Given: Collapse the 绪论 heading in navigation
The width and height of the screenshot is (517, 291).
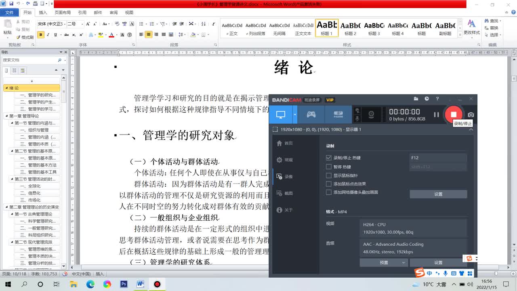Looking at the screenshot, I should point(6,88).
